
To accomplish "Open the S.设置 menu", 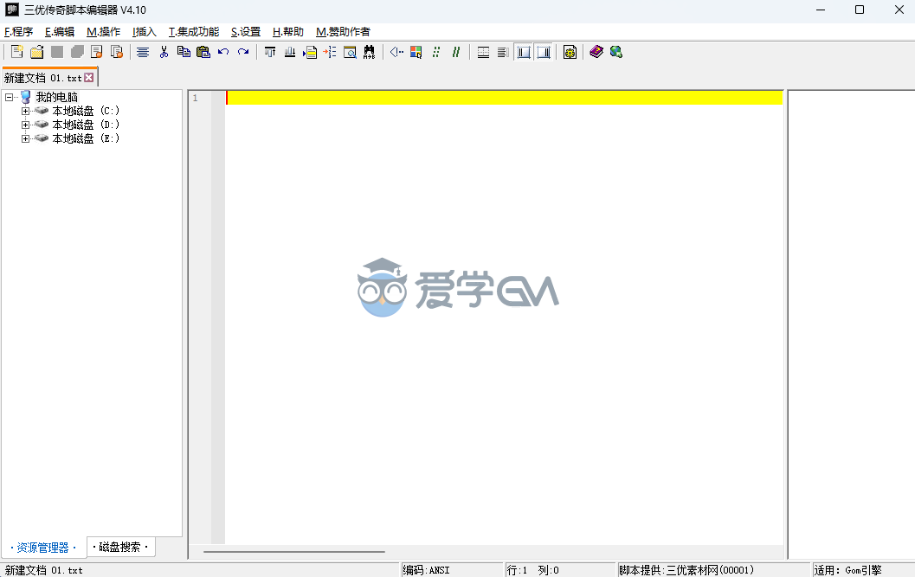I will [x=246, y=31].
